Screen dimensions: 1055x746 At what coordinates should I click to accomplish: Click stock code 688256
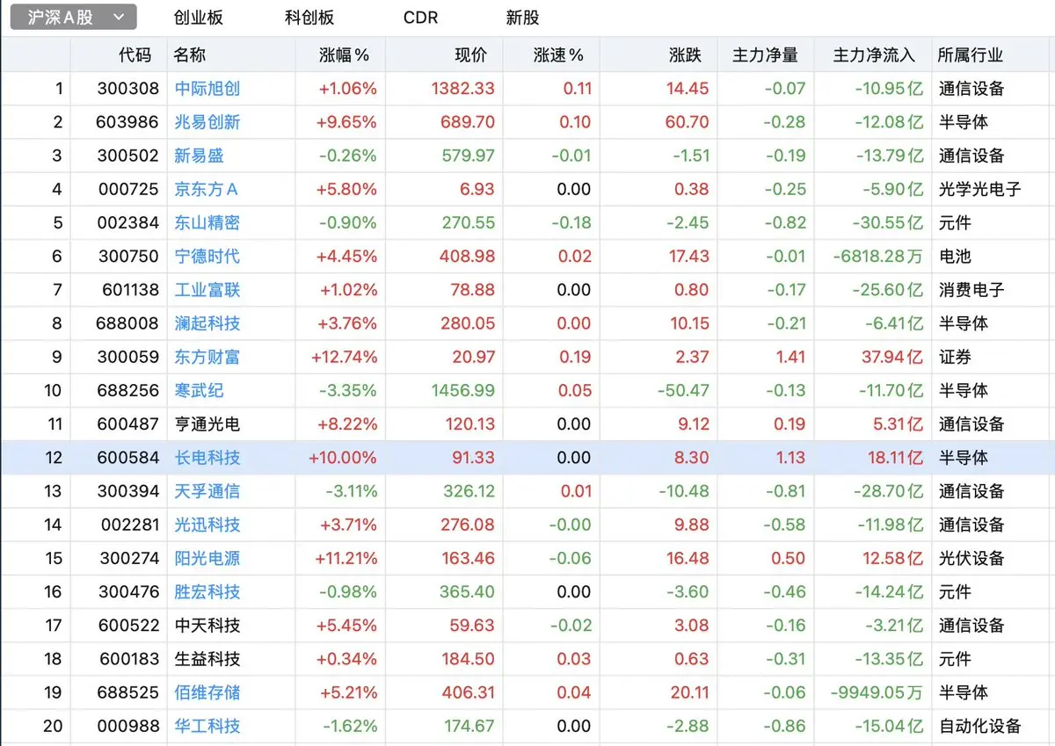coord(128,390)
